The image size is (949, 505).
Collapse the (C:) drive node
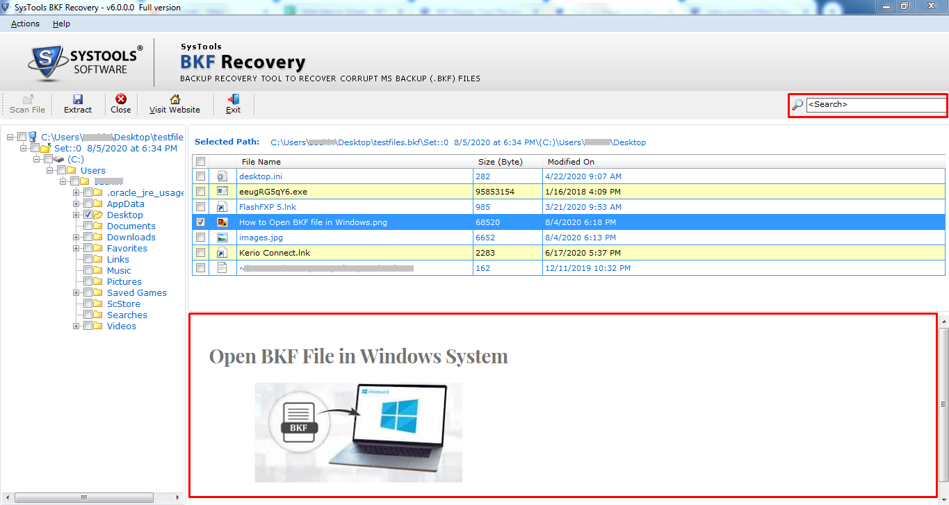[x=37, y=159]
